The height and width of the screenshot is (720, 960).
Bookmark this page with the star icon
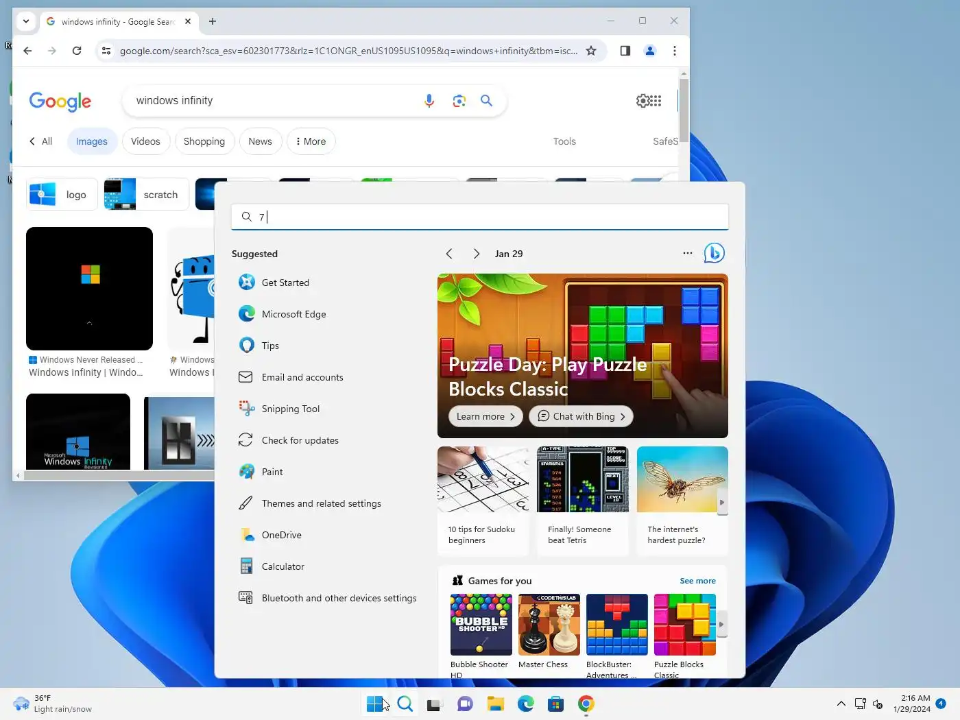click(591, 51)
